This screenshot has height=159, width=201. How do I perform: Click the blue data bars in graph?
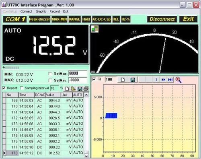111,116
